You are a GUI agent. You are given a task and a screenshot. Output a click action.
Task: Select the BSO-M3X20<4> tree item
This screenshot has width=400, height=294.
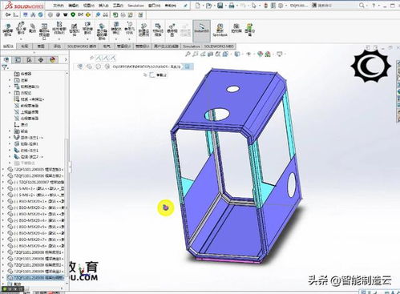point(35,220)
